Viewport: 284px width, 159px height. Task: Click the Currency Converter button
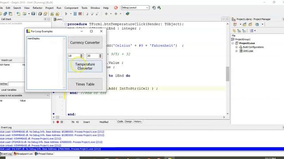pyautogui.click(x=85, y=42)
